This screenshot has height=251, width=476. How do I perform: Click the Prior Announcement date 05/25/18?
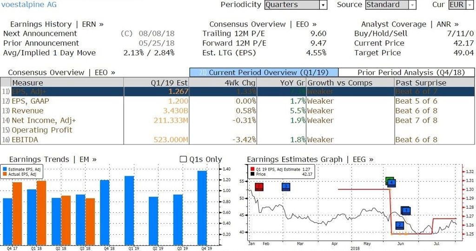pyautogui.click(x=156, y=43)
